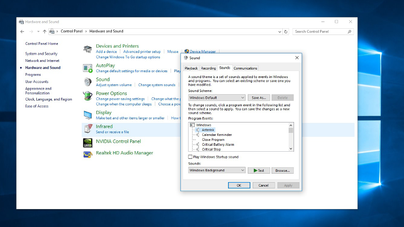Viewport: 404px width, 227px height.
Task: Click the Sound speaker category icon
Action: (88, 82)
